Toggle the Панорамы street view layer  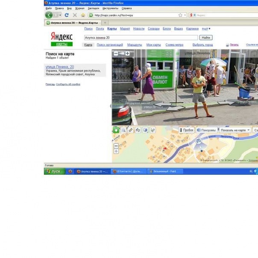(207, 130)
